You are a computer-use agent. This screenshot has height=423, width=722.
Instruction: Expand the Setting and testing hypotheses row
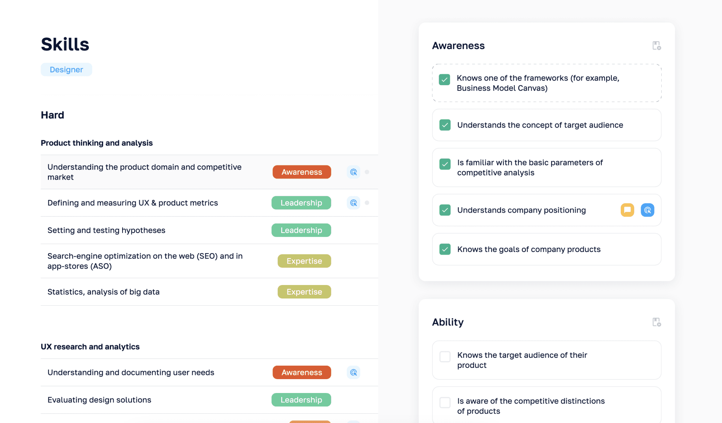pyautogui.click(x=106, y=230)
